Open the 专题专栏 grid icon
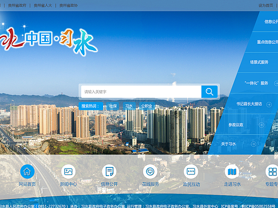The height and width of the screenshot is (208, 278). [272, 172]
